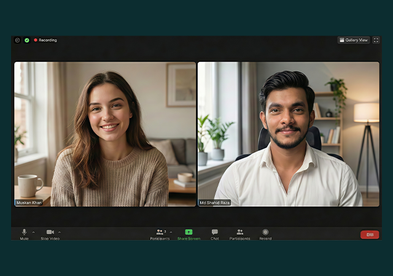Stop Video using the camera icon

click(50, 232)
